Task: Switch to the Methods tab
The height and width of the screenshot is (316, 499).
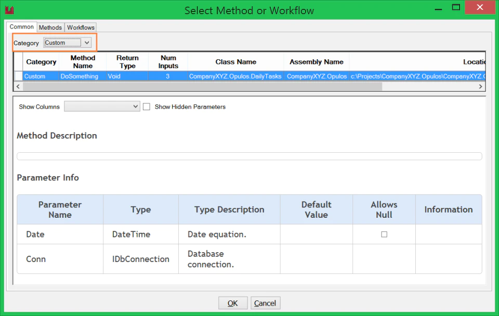Action: pyautogui.click(x=50, y=28)
